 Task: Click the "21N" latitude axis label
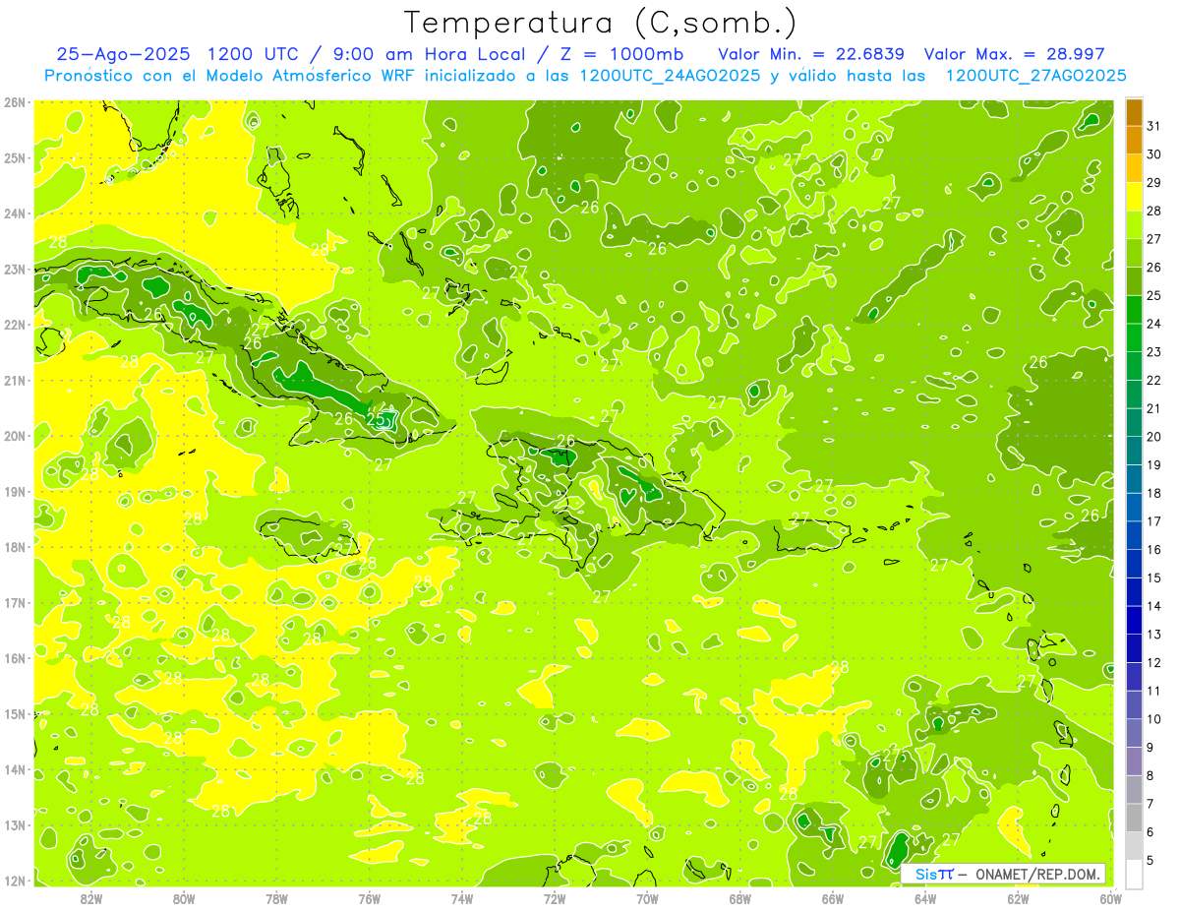[15, 380]
